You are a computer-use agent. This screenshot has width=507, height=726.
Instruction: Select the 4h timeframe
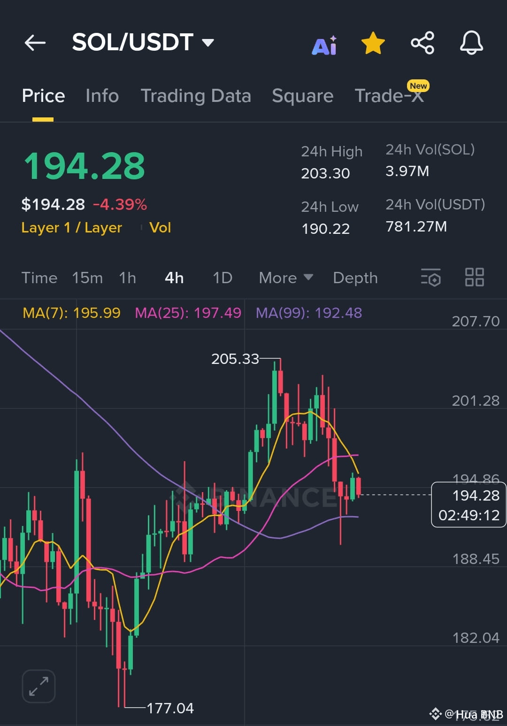pyautogui.click(x=174, y=278)
